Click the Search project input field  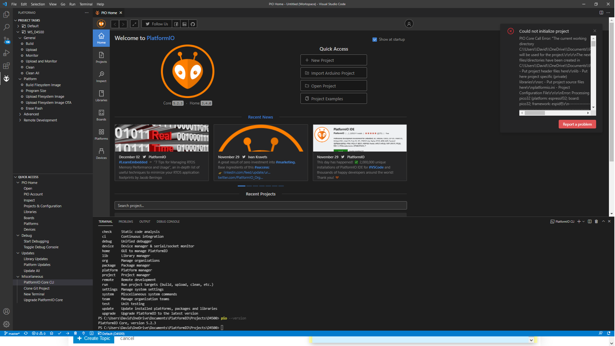coord(261,206)
